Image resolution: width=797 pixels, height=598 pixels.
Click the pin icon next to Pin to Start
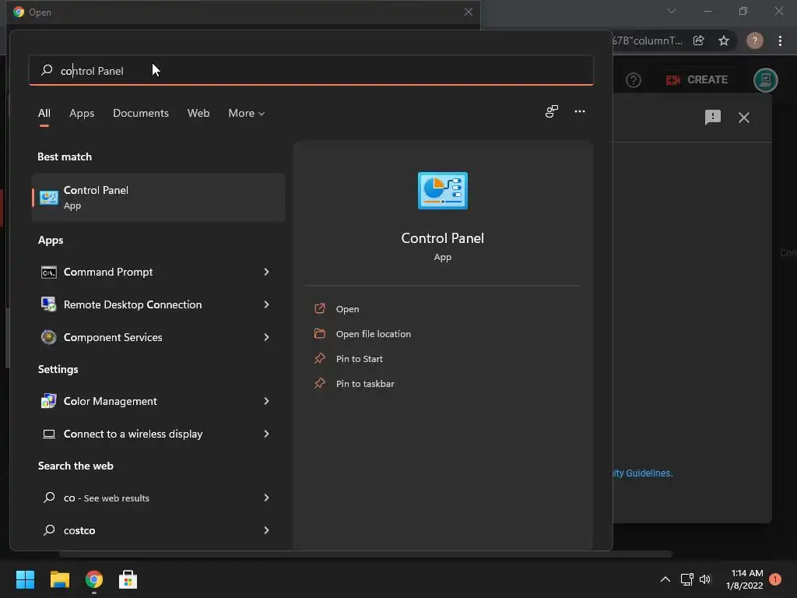(320, 358)
